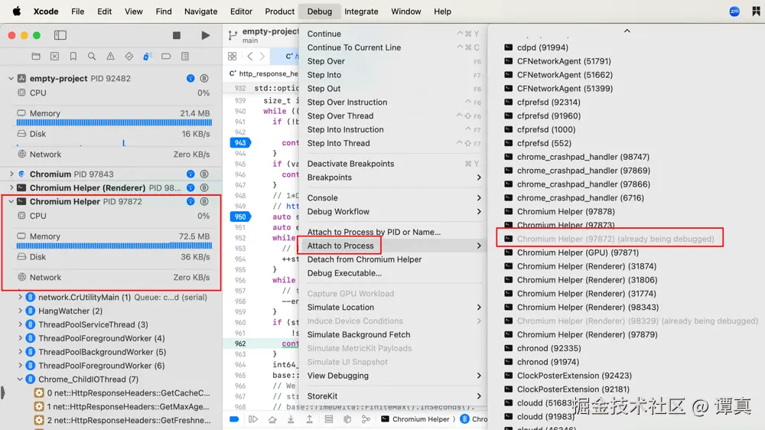Expand the Chromium Helper (Renderer) process
The width and height of the screenshot is (765, 430).
click(11, 188)
